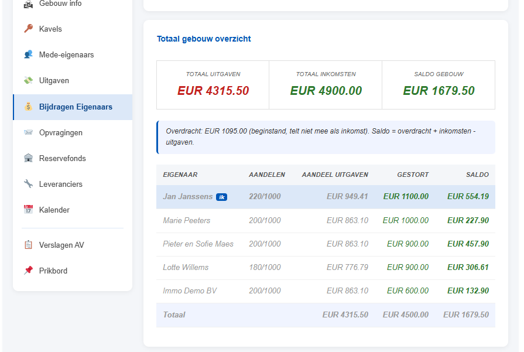
Task: Go to Mede-eigenaars in the sidebar
Action: [73, 54]
